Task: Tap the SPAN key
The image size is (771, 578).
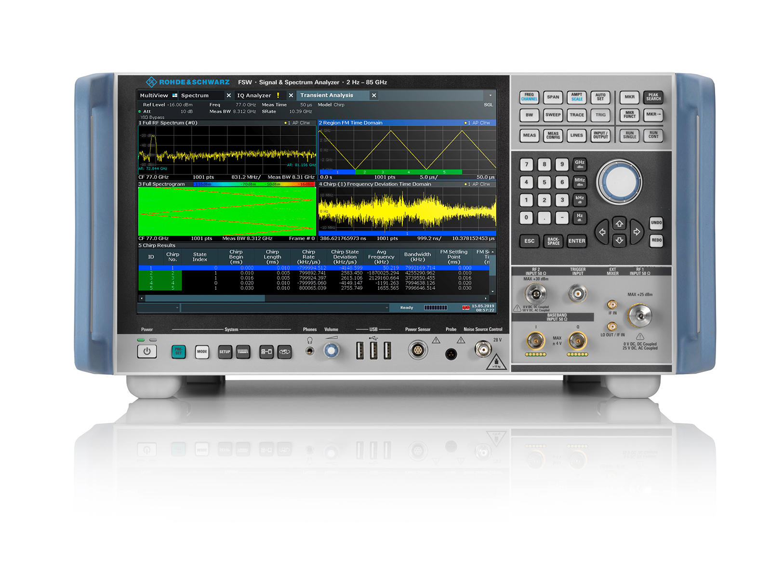Action: (553, 97)
